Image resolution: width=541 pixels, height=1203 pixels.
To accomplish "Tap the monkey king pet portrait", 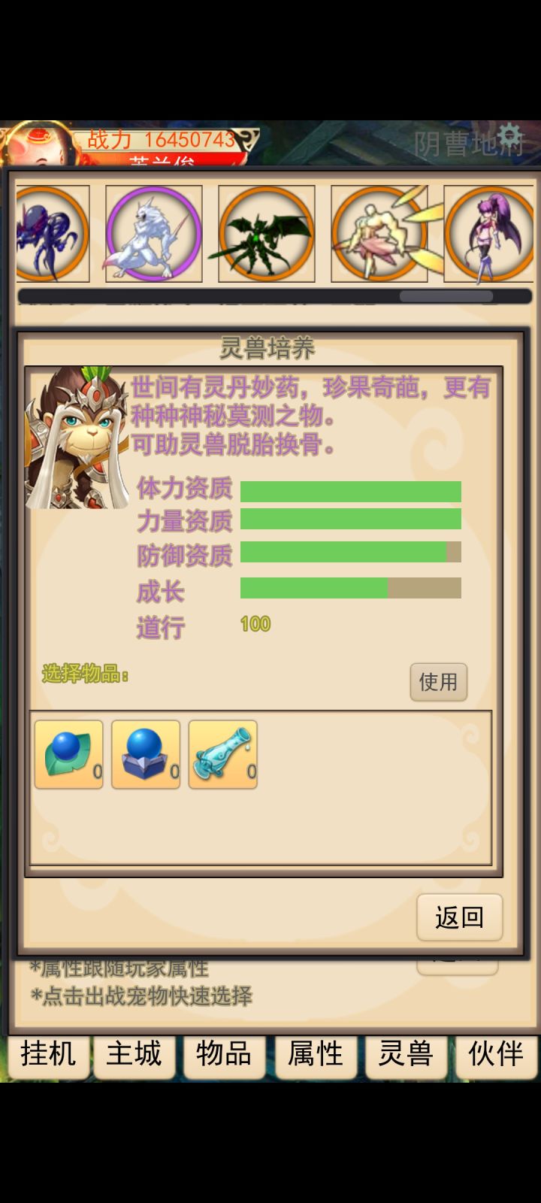I will coord(77,438).
